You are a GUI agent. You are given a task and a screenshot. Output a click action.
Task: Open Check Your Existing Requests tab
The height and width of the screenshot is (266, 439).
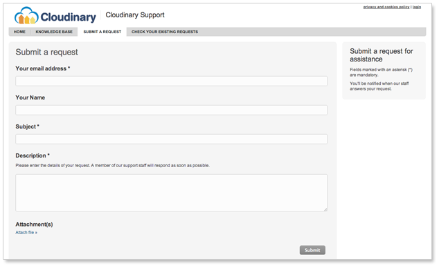(165, 32)
